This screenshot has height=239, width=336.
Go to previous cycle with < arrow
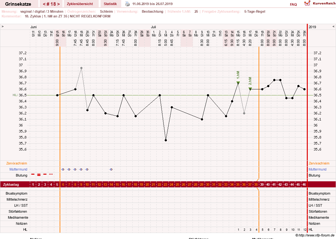pyautogui.click(x=44, y=4)
